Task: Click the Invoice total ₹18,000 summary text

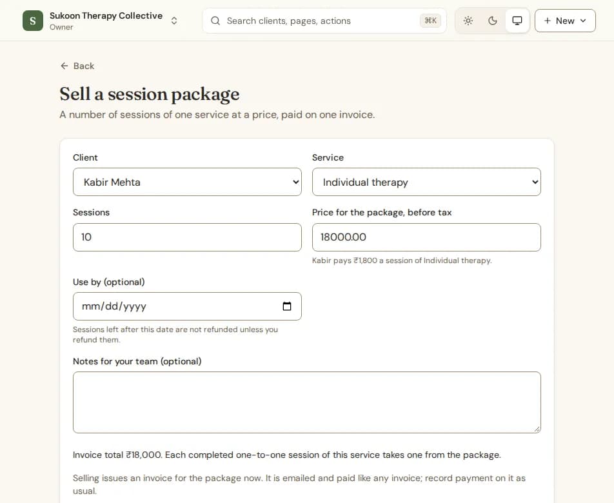Action: coord(286,455)
